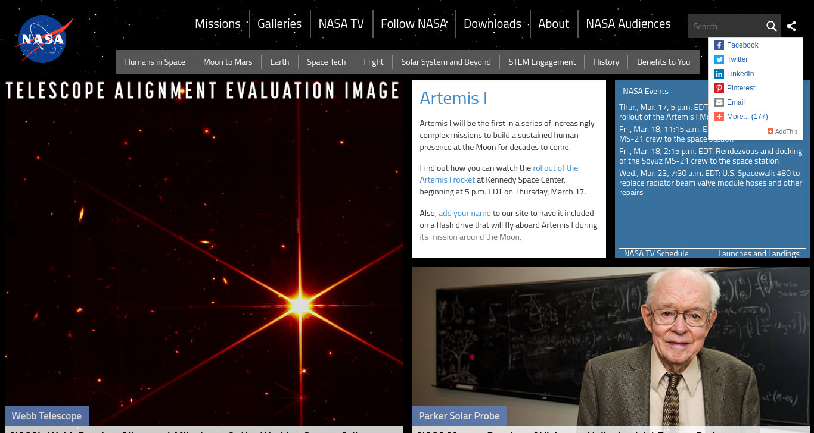Open the Missions menu
814x433 pixels.
(x=218, y=24)
